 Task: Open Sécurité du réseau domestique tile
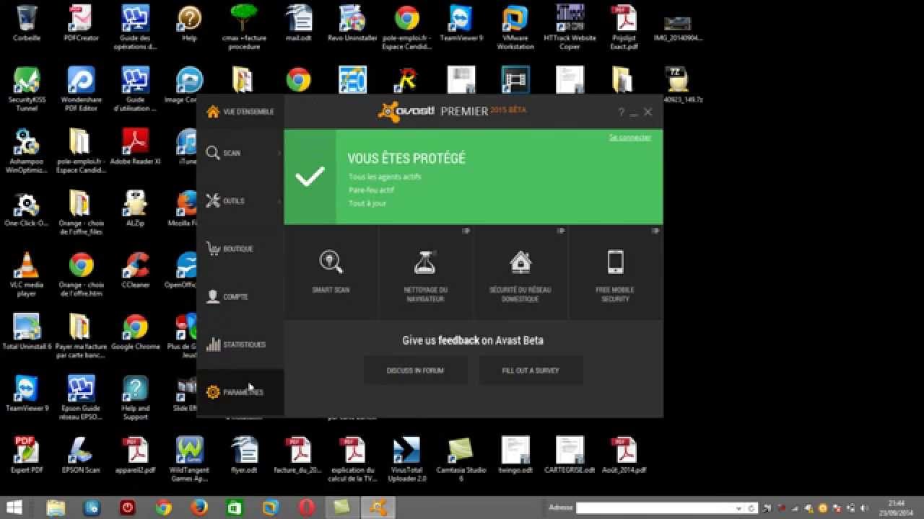click(520, 272)
